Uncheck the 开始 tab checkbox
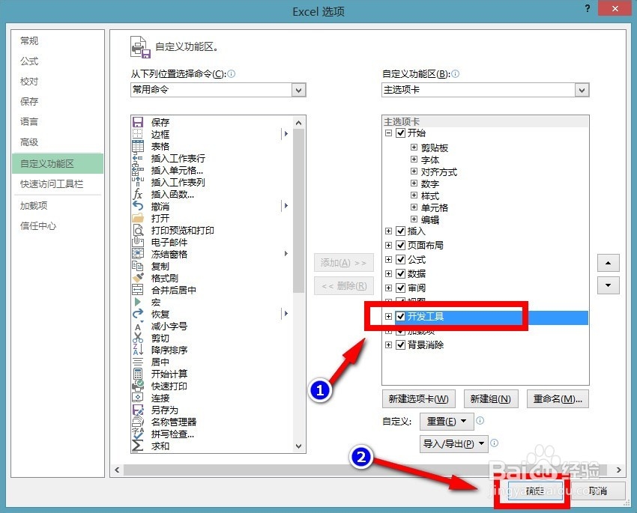The height and width of the screenshot is (513, 637). point(401,133)
